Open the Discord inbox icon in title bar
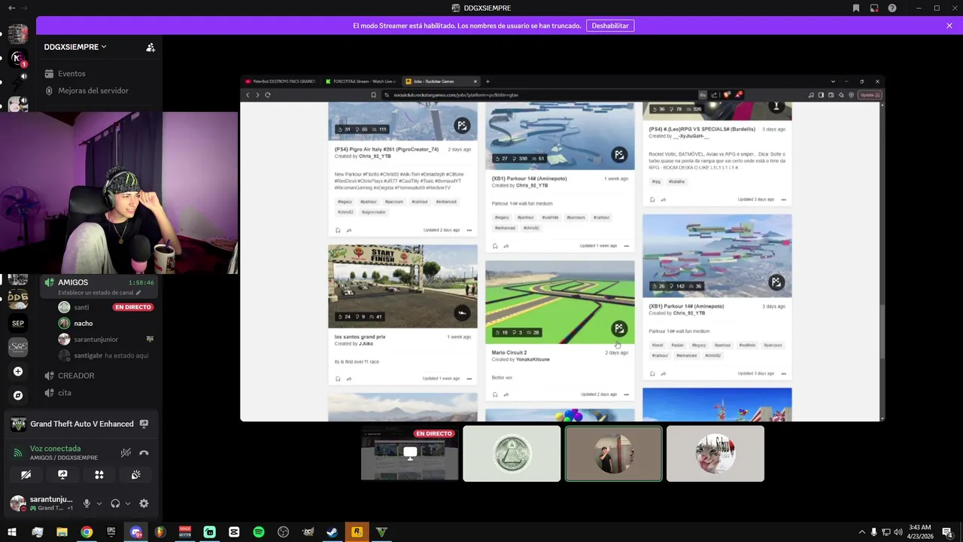 coord(874,8)
